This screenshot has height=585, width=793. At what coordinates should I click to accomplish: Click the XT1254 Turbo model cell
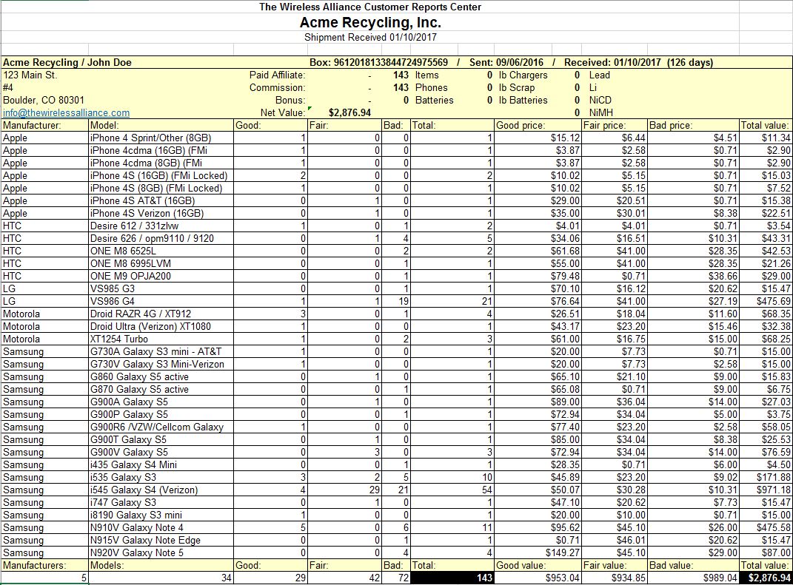(x=161, y=339)
